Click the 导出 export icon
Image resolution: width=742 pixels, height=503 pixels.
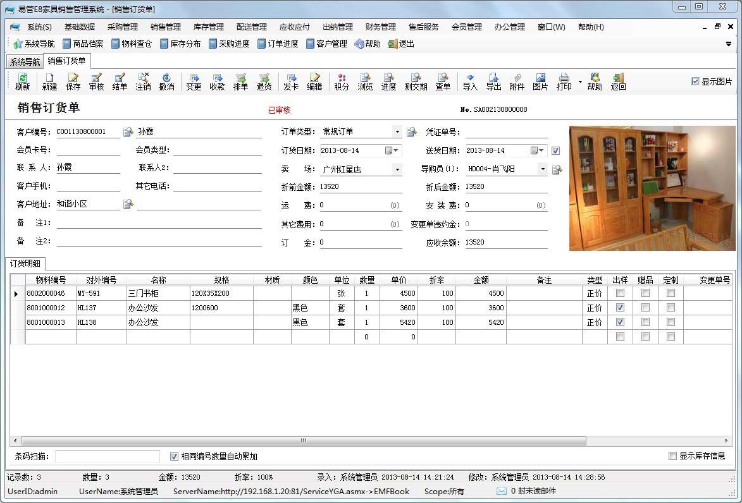[x=493, y=82]
